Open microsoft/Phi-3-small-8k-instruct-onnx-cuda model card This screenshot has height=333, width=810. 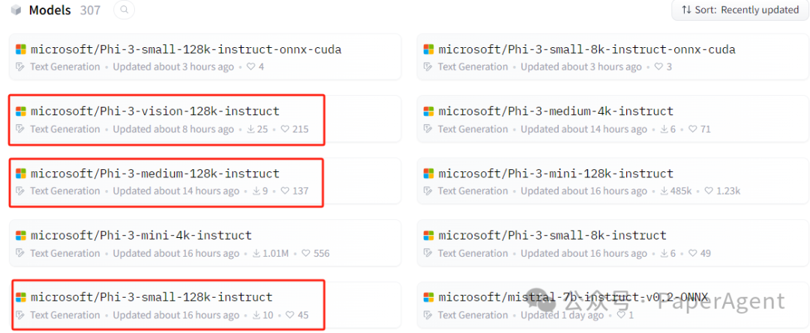pyautogui.click(x=586, y=50)
